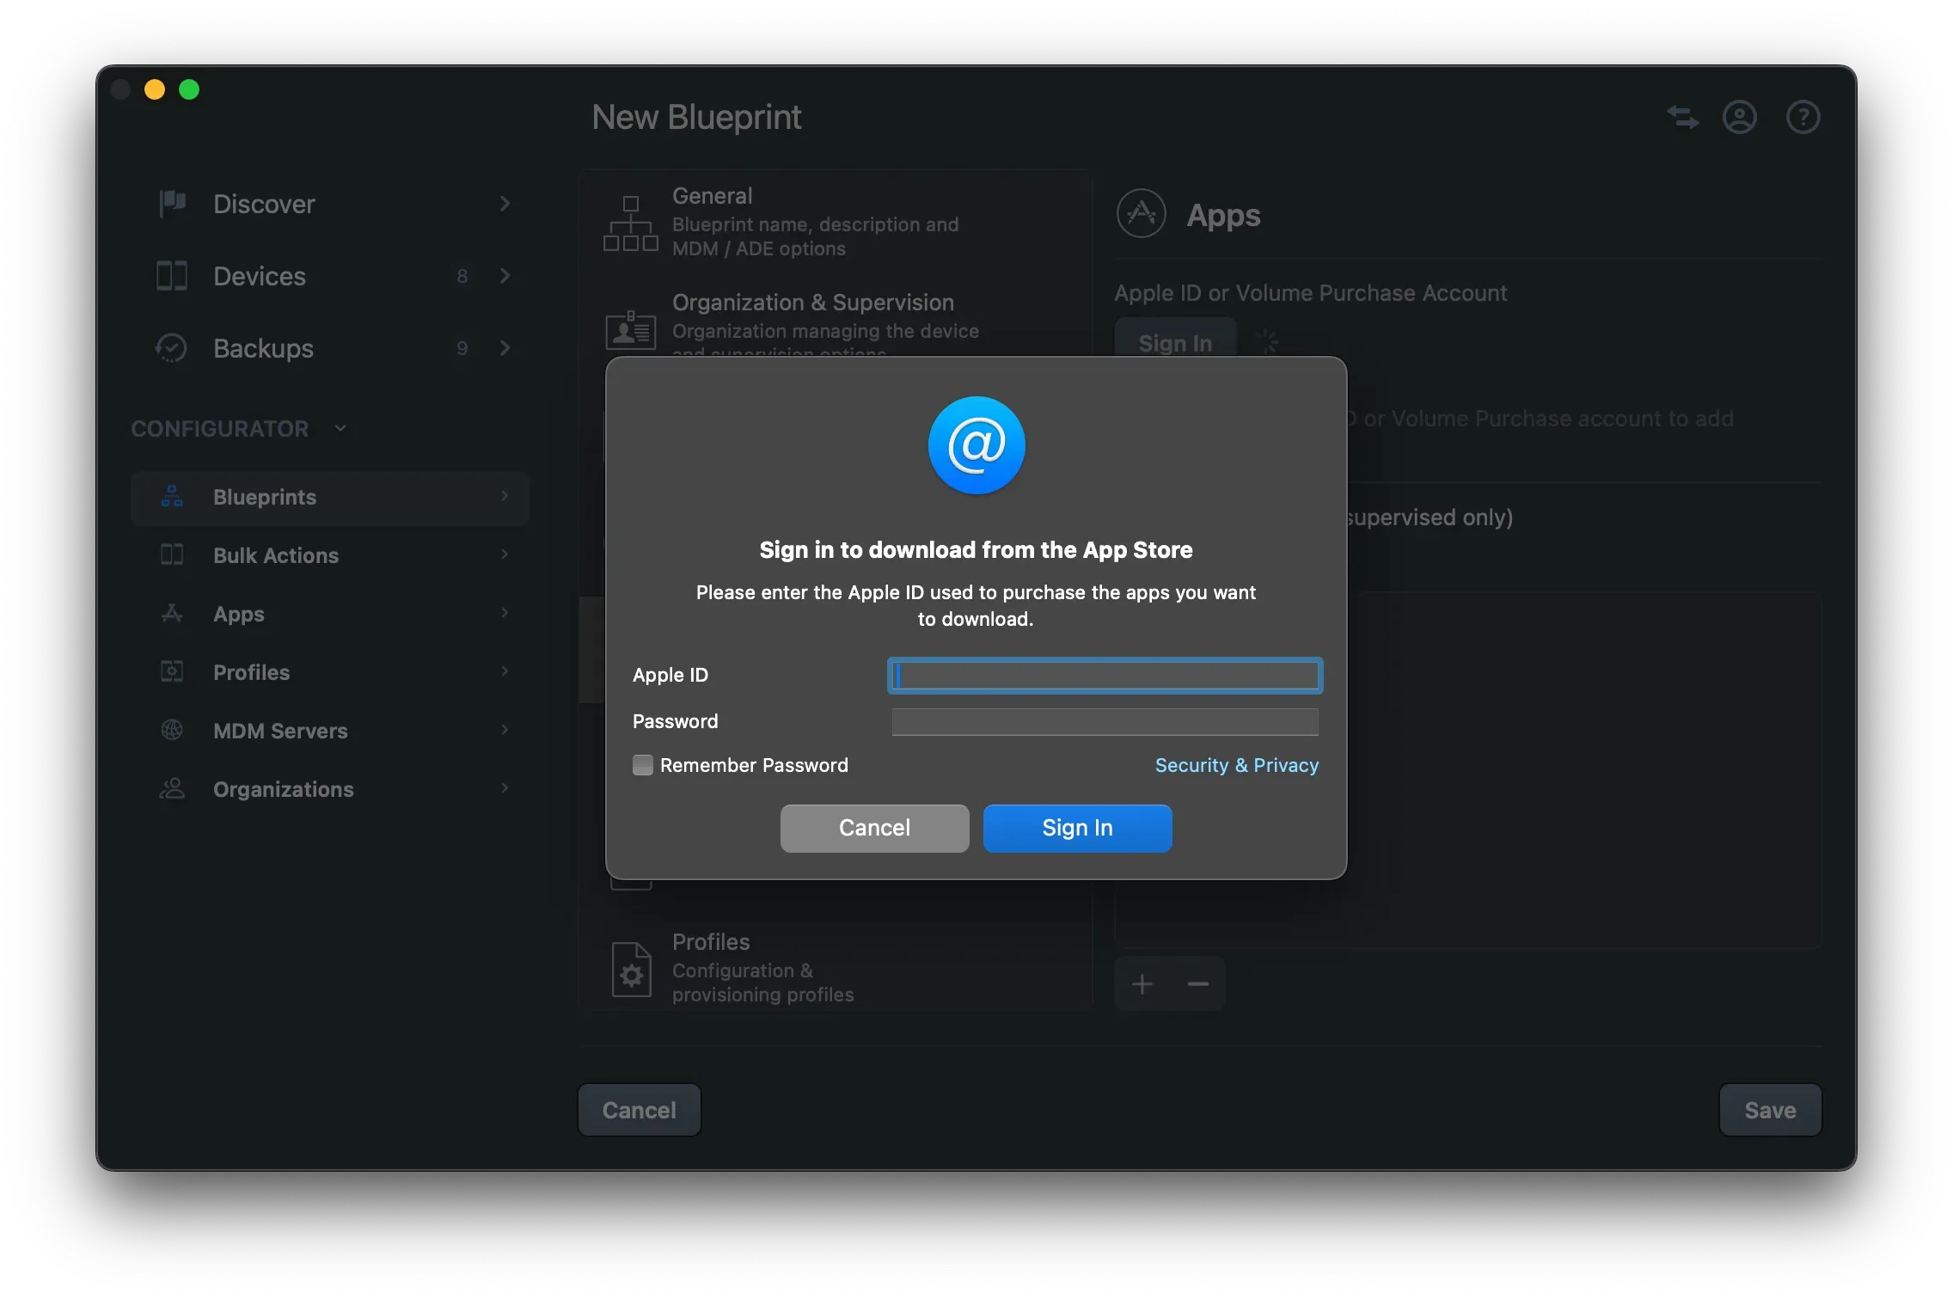The height and width of the screenshot is (1298, 1953).
Task: Open Backups via its clock icon
Action: tap(170, 348)
